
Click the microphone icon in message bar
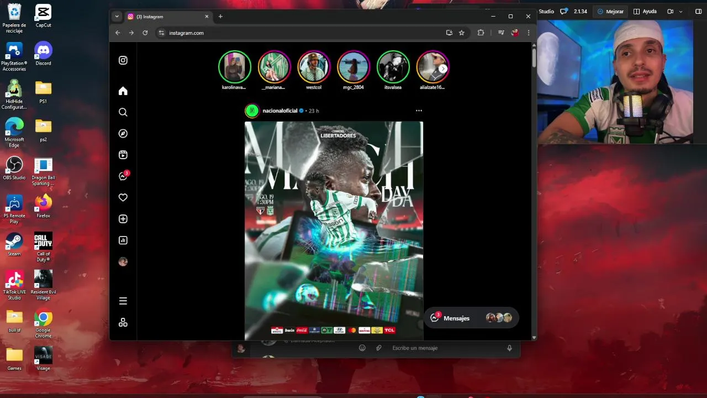point(510,348)
